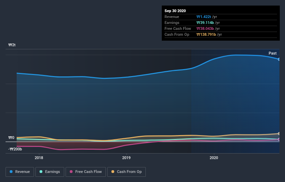Click the Past label on chart

click(273, 53)
